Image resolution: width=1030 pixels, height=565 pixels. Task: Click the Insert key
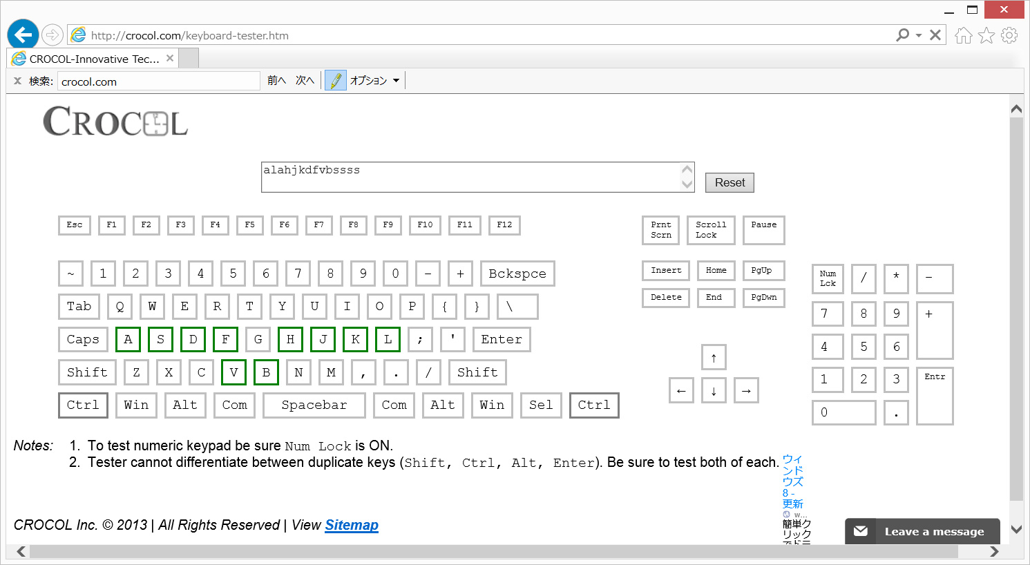point(666,271)
